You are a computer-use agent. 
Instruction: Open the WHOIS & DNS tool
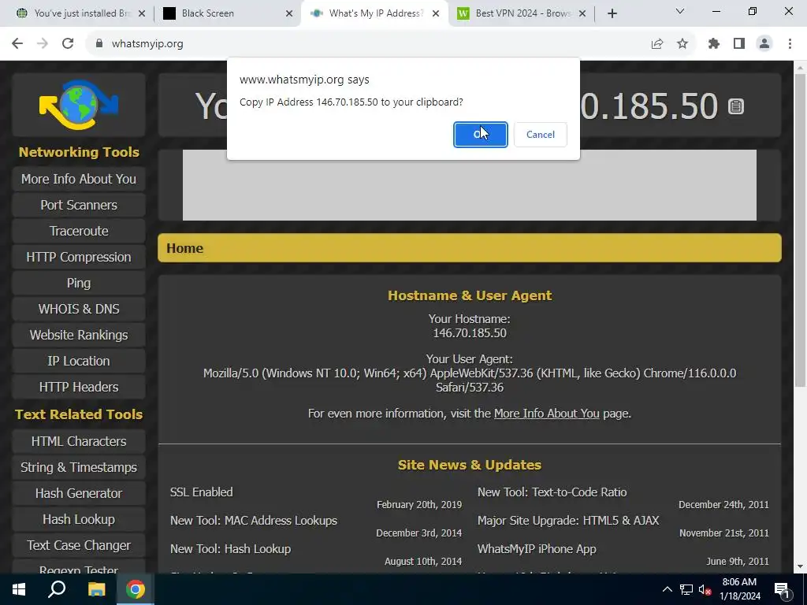click(x=79, y=309)
